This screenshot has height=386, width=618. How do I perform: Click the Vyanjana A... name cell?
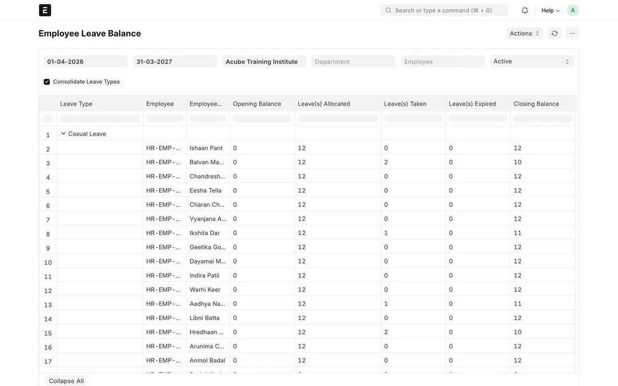(208, 219)
